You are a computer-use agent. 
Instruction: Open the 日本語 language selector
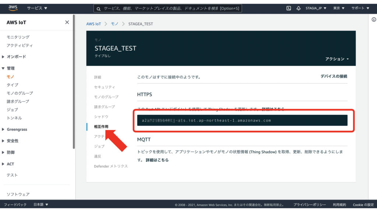(x=41, y=205)
